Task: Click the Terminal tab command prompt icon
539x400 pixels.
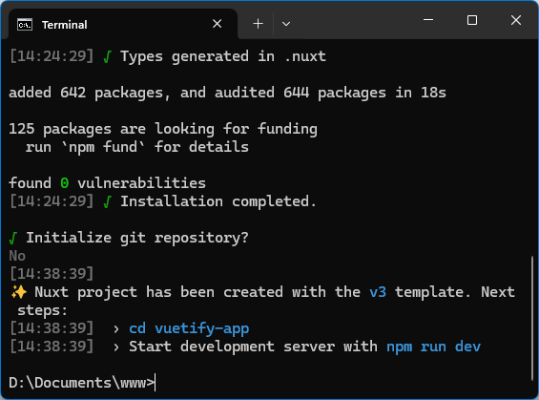Action: [25, 25]
